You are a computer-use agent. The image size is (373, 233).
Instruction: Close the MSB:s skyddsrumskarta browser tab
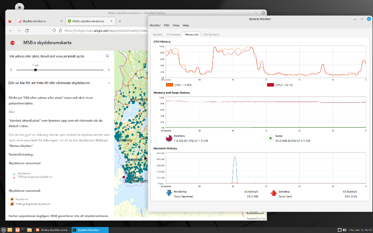(x=111, y=21)
